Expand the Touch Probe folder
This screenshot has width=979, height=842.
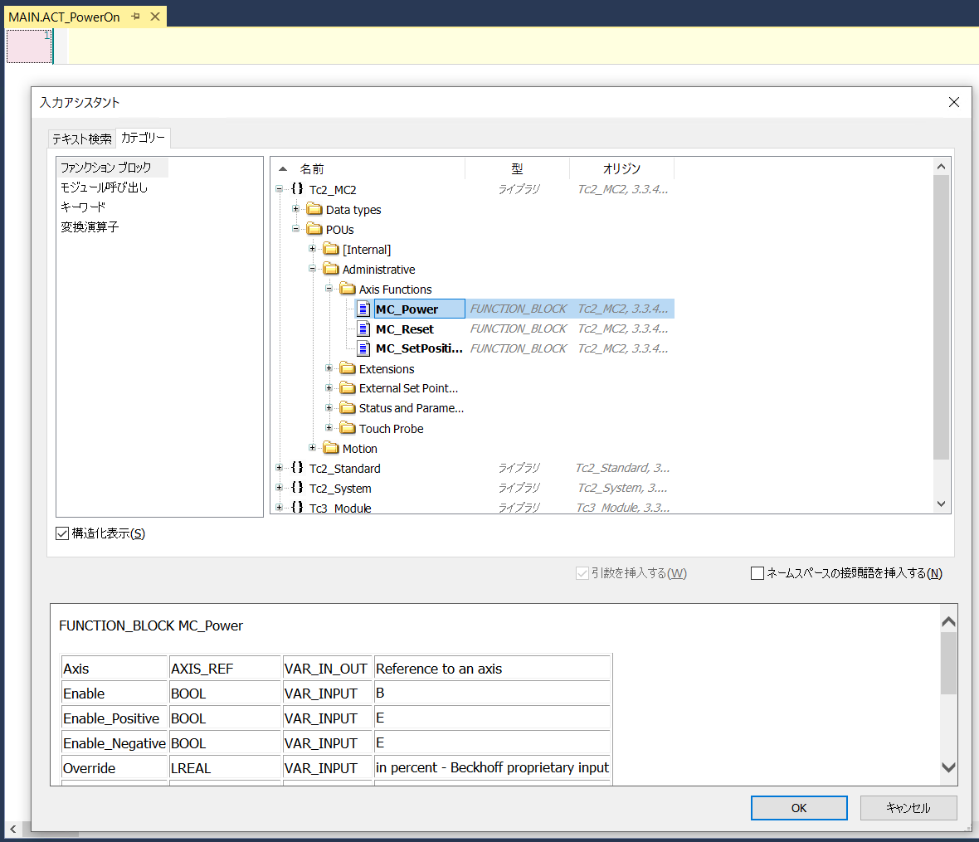pyautogui.click(x=329, y=428)
